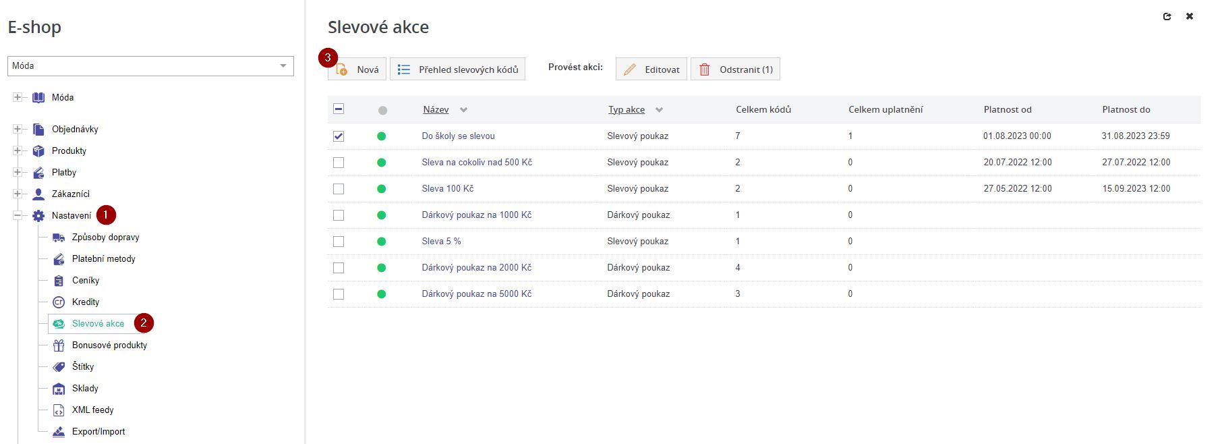Open Export/Import in the settings tree
This screenshot has height=444, width=1220.
click(98, 431)
